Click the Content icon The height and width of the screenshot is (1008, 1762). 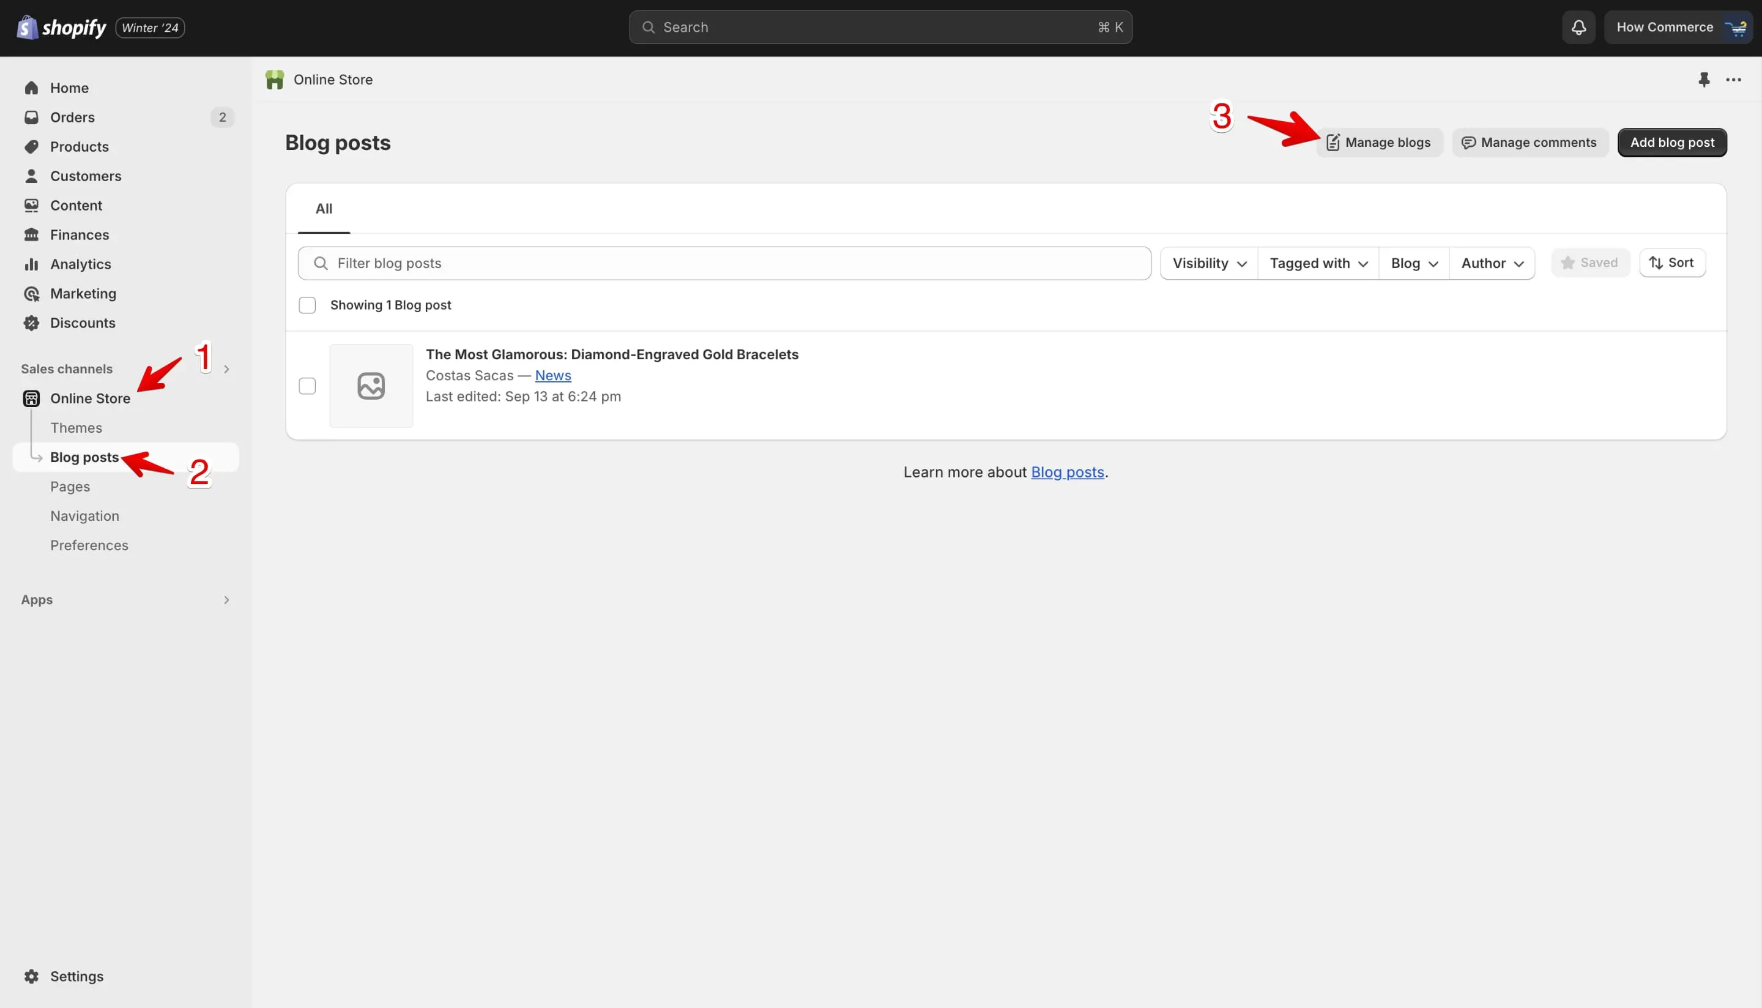[31, 206]
